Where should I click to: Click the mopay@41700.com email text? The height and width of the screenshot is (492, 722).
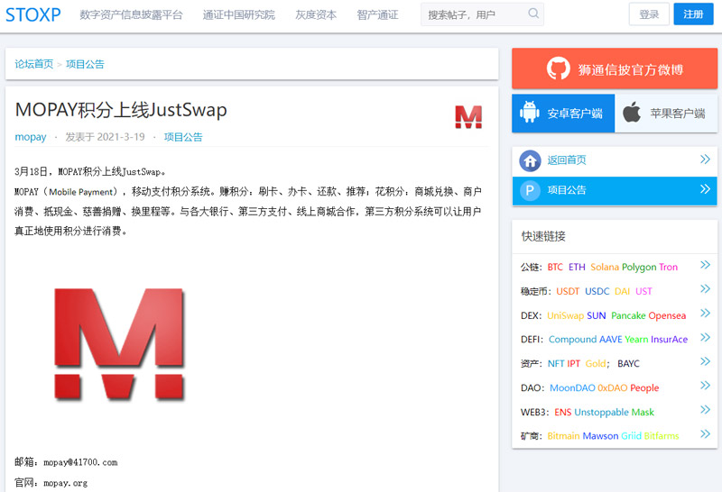80,462
